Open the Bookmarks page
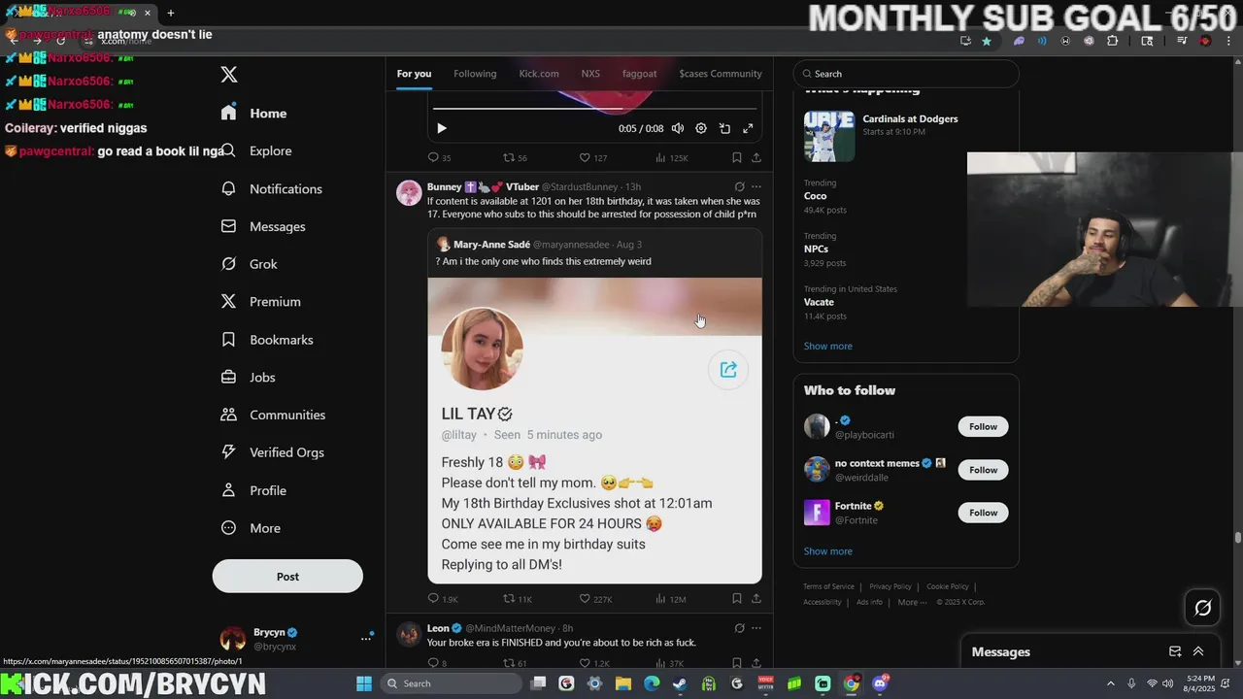 [268, 340]
